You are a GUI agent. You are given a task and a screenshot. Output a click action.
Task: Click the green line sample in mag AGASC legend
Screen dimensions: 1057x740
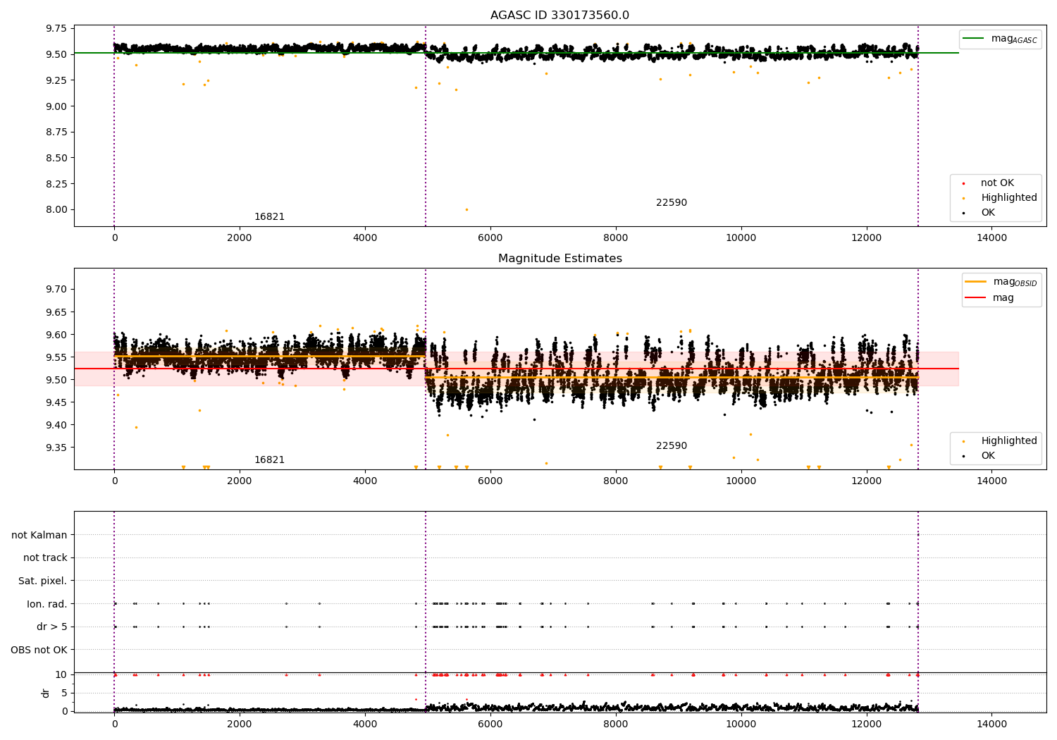click(974, 39)
